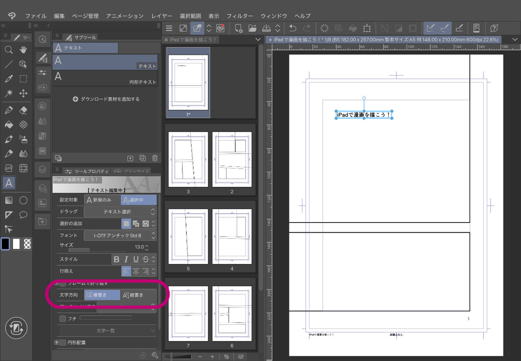Open the フォント dropdown
The image size is (521, 361).
pos(120,236)
